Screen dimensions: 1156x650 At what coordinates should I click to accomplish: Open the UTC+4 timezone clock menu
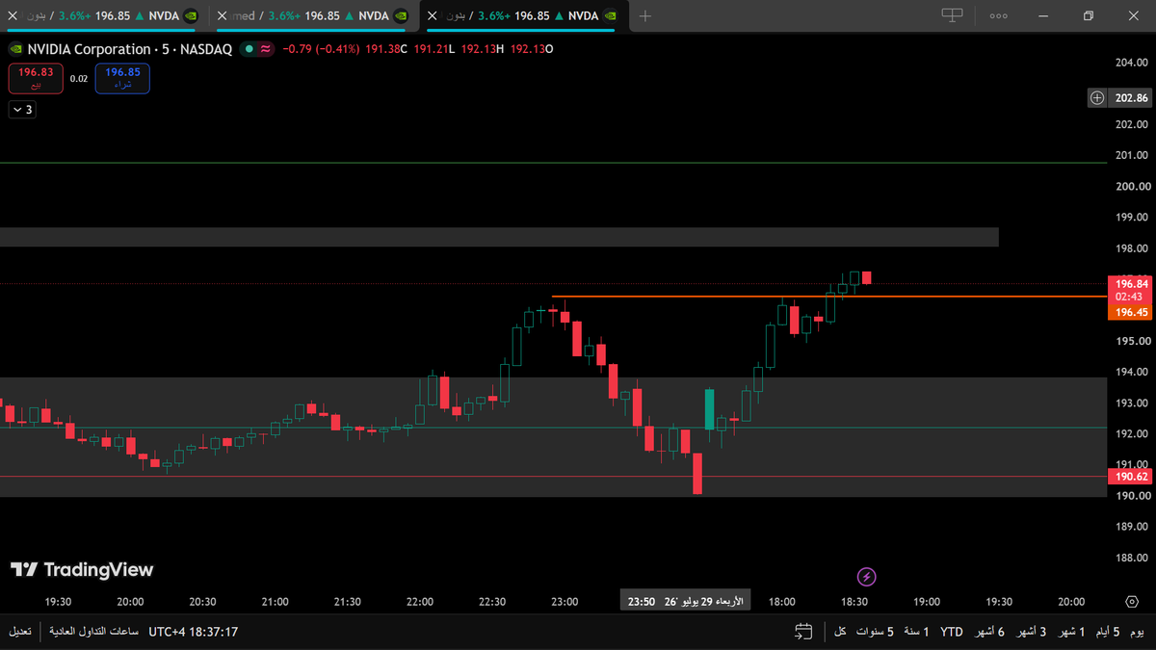coord(194,632)
